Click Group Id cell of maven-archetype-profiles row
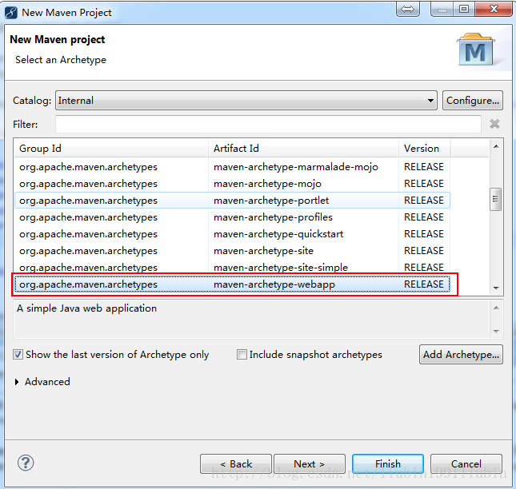Viewport: 516px width, 489px height. click(x=88, y=217)
